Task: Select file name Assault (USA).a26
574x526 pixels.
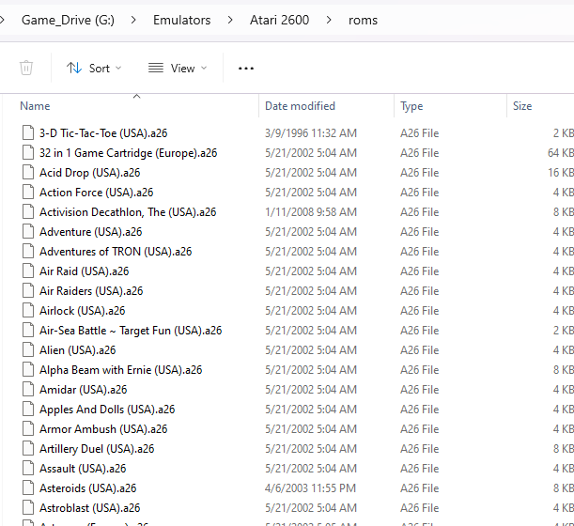Action: pos(83,470)
